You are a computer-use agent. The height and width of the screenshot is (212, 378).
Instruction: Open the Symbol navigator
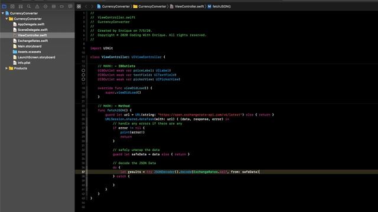pyautogui.click(x=21, y=6)
